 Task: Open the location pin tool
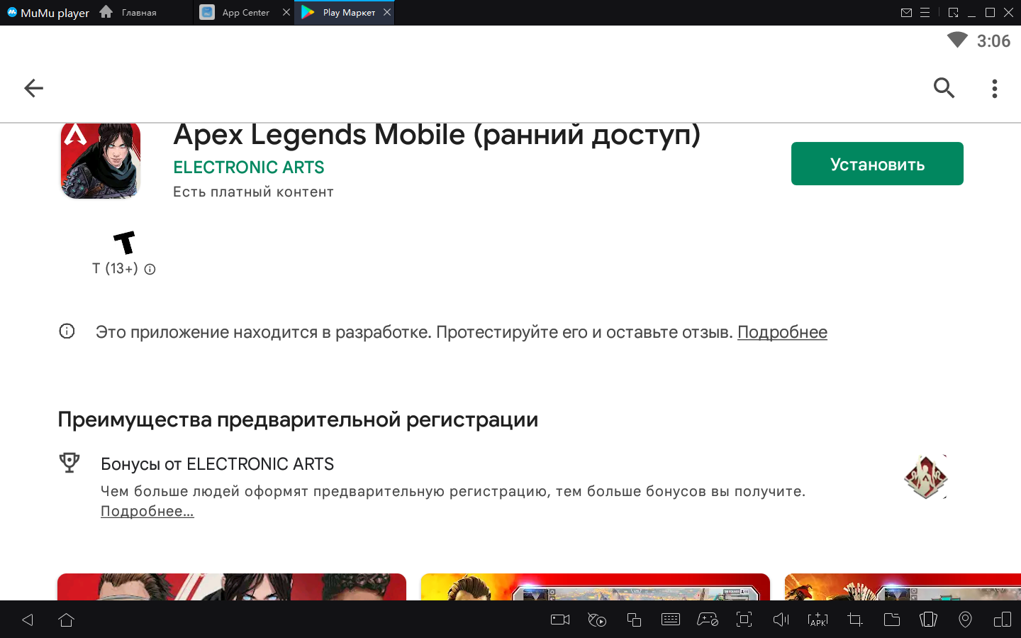[965, 620]
